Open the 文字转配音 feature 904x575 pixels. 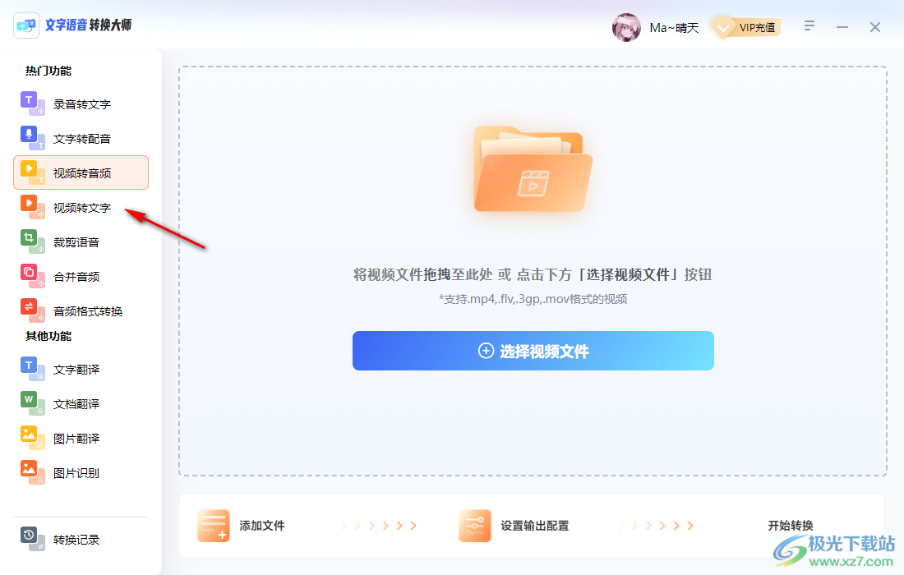[27, 137]
